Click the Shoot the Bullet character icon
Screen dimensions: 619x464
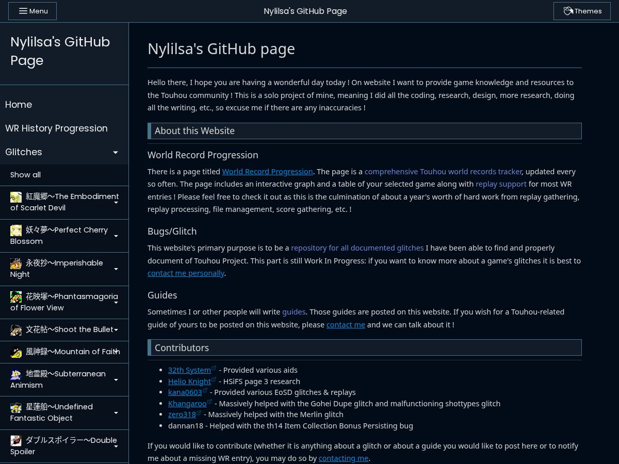pos(16,329)
